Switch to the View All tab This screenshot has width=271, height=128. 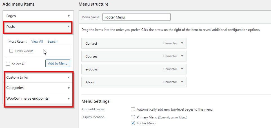(x=37, y=42)
